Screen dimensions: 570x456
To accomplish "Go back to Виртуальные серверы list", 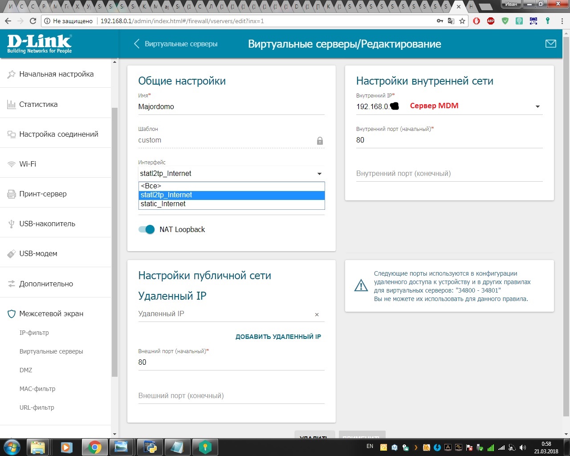I will (x=176, y=44).
